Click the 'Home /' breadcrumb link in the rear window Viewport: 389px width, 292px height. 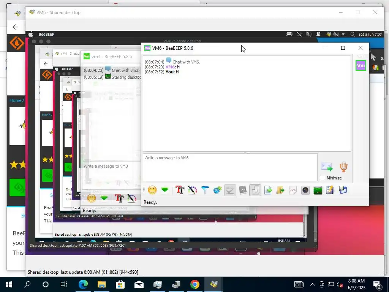pos(17,100)
